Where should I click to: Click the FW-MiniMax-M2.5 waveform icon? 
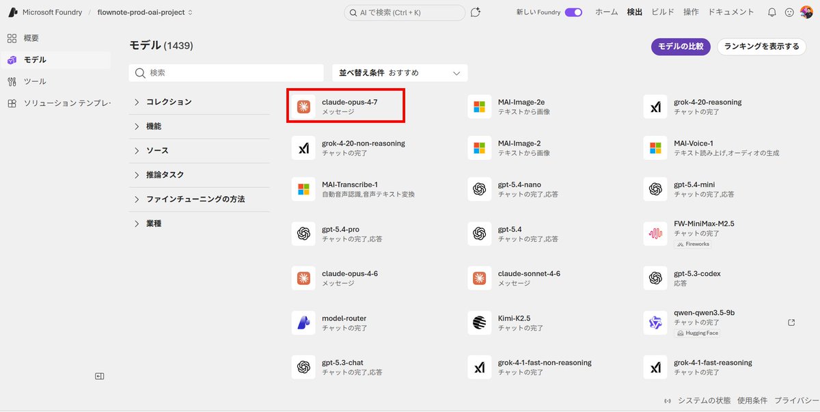pos(656,234)
